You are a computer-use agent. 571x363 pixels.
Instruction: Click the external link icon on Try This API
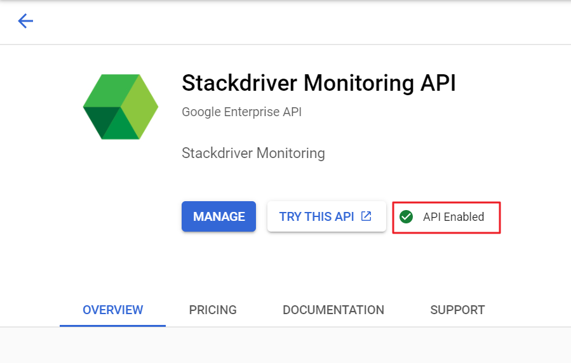(x=366, y=216)
